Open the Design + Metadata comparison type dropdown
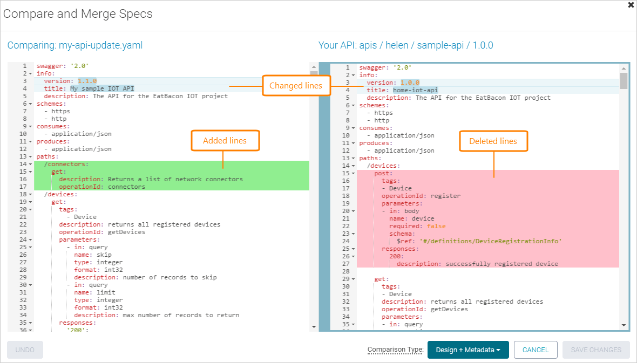This screenshot has height=363, width=637. [x=467, y=350]
